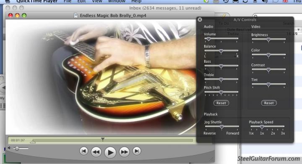Viewport: 302px width, 164px height.
Task: Open the File menu
Action: click(x=68, y=1)
